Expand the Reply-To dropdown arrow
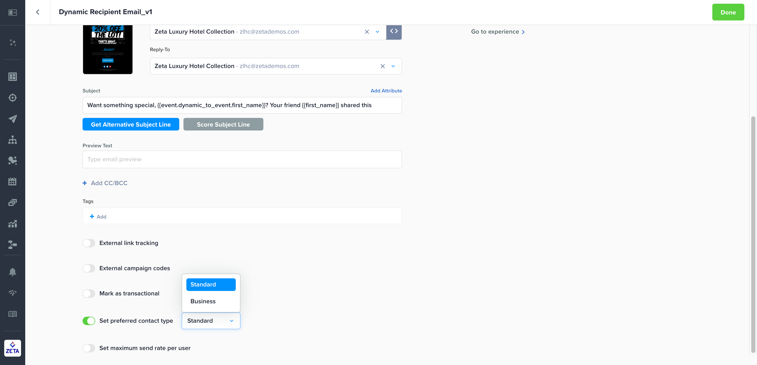Image resolution: width=757 pixels, height=365 pixels. click(x=393, y=66)
